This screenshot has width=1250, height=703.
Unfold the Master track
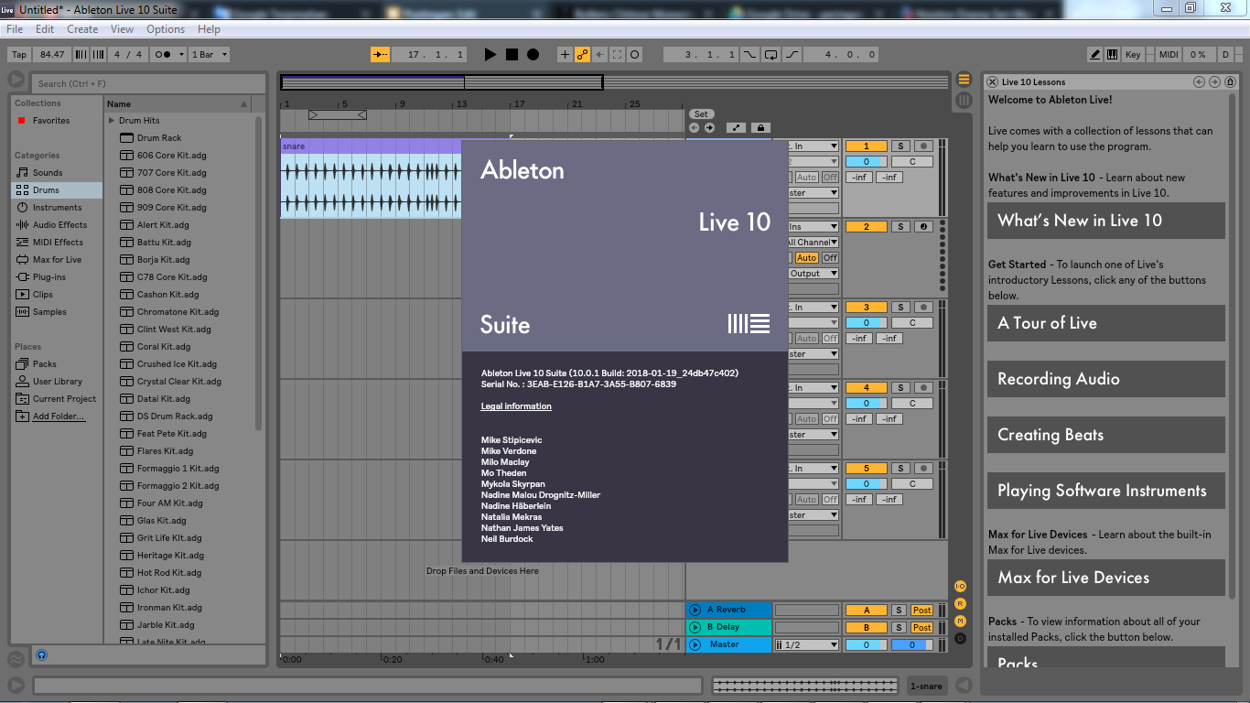click(695, 644)
